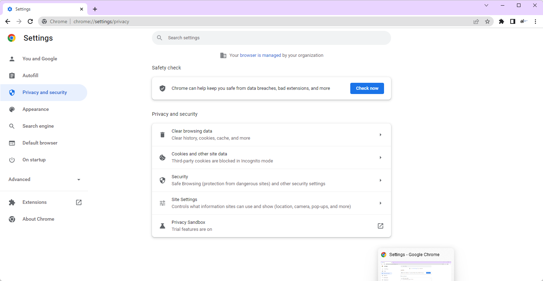The height and width of the screenshot is (281, 543).
Task: Click the Search settings input field
Action: click(271, 38)
